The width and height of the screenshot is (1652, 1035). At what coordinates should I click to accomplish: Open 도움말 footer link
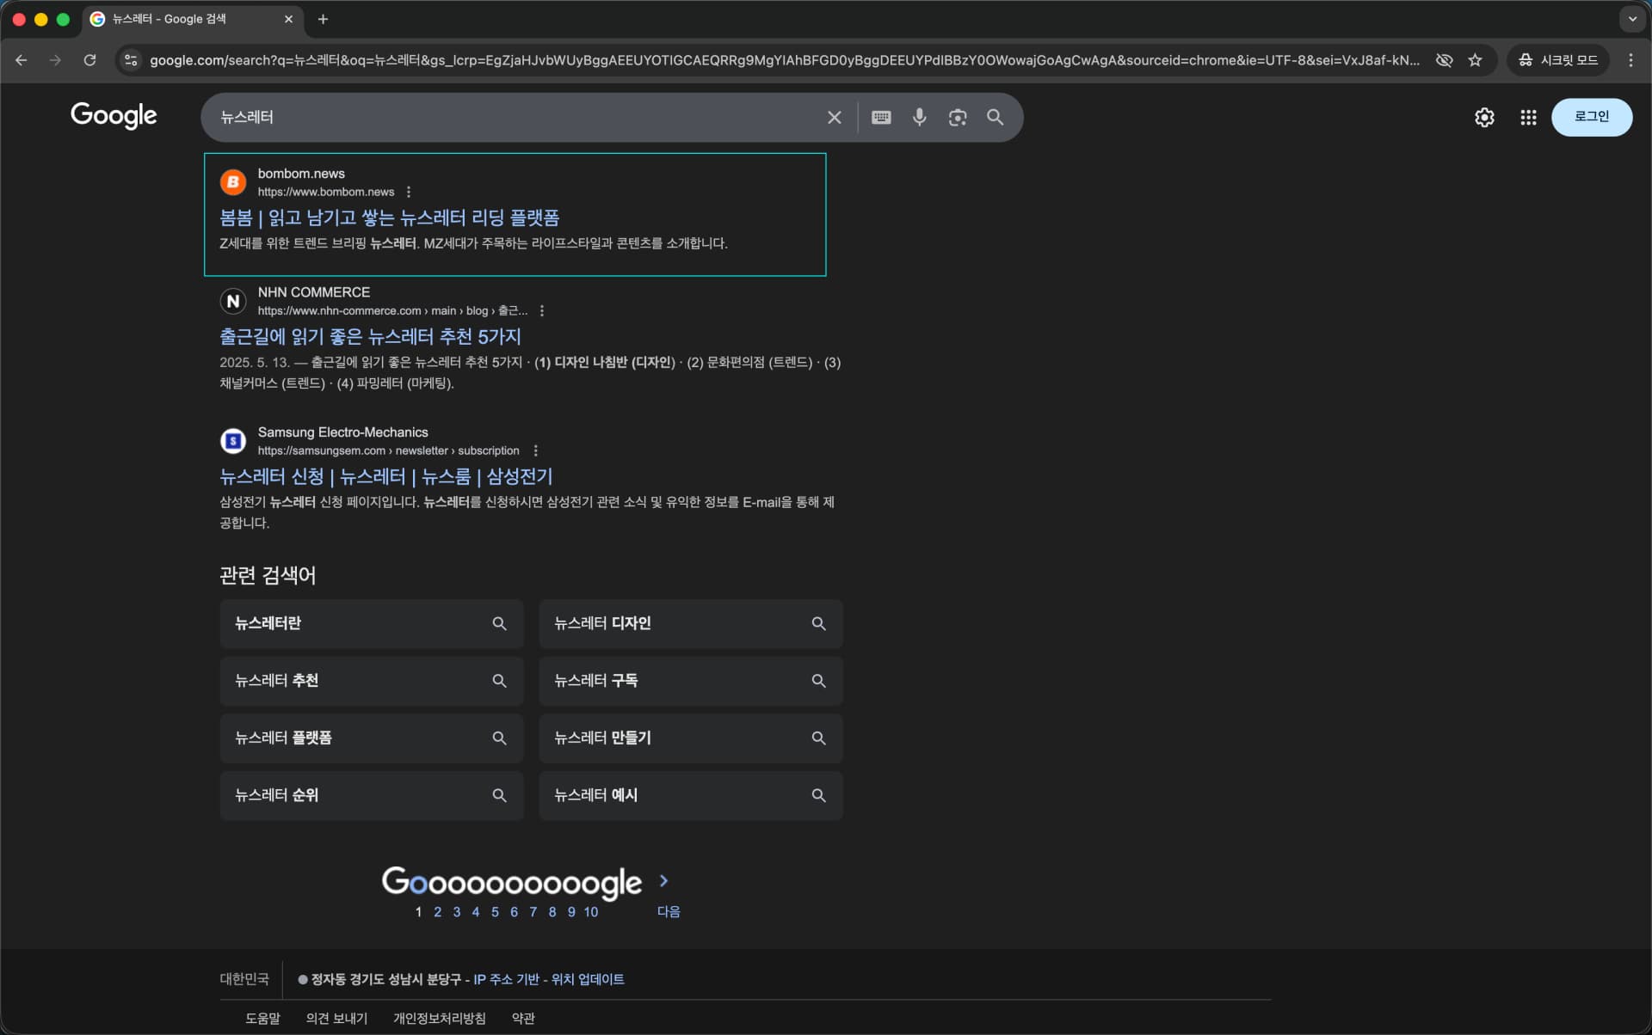tap(262, 1019)
